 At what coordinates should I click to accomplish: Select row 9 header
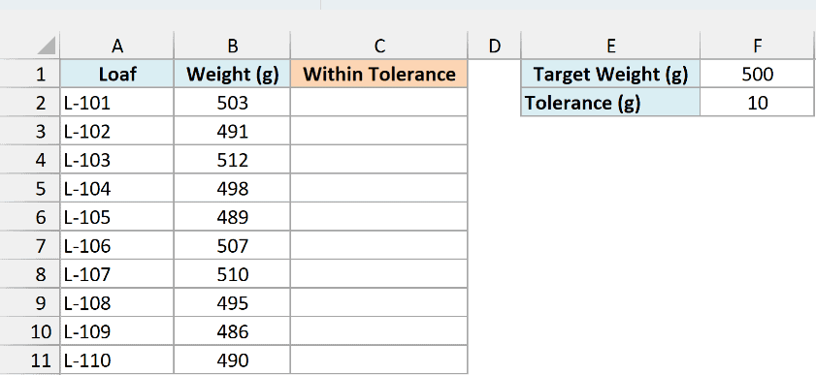(x=30, y=302)
